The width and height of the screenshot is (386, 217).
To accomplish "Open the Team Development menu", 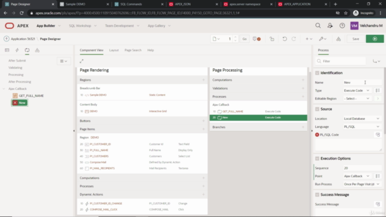I will [x=122, y=25].
